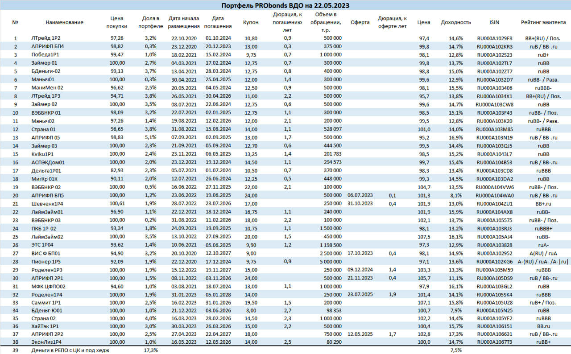Viewport: 571px width, 354px height.
Task: Select ISIN "RU000A103406"
Action: (x=495, y=87)
